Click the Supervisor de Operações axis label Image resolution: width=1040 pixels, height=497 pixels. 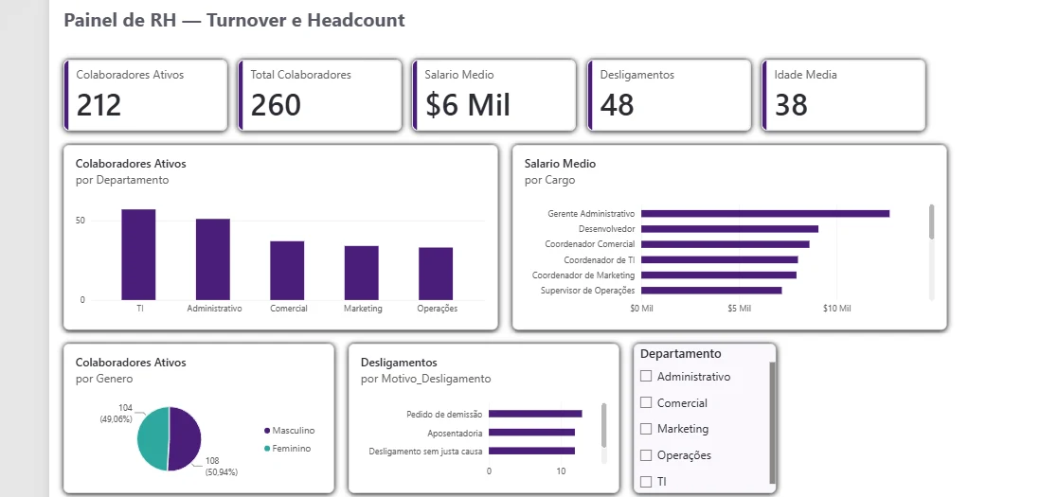pyautogui.click(x=587, y=291)
